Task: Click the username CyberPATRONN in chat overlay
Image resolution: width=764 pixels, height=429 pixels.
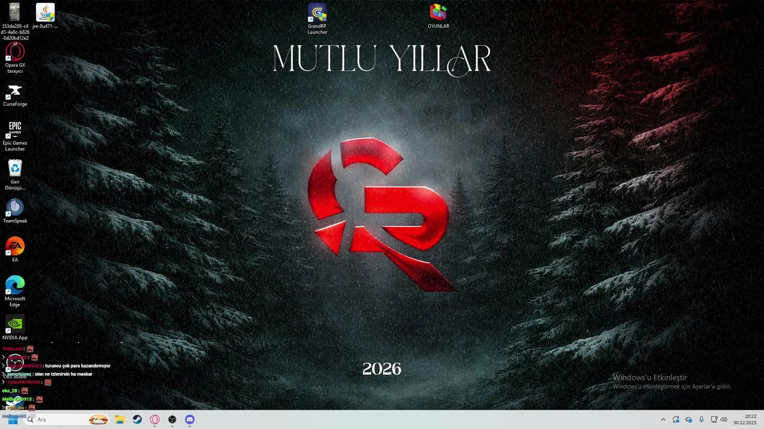Action: [24, 383]
